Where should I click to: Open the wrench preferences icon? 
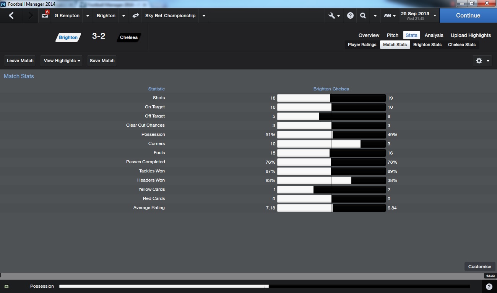(x=331, y=16)
